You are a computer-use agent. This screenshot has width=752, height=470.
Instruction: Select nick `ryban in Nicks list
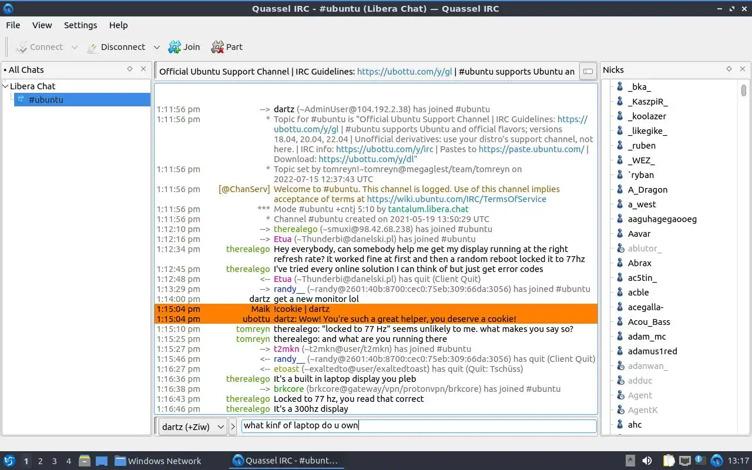(640, 175)
